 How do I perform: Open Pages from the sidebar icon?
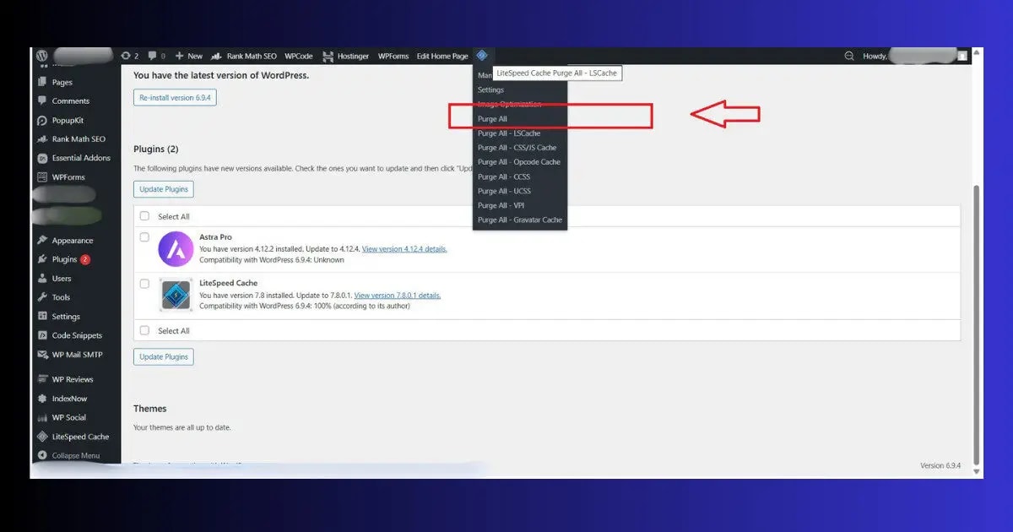(43, 82)
